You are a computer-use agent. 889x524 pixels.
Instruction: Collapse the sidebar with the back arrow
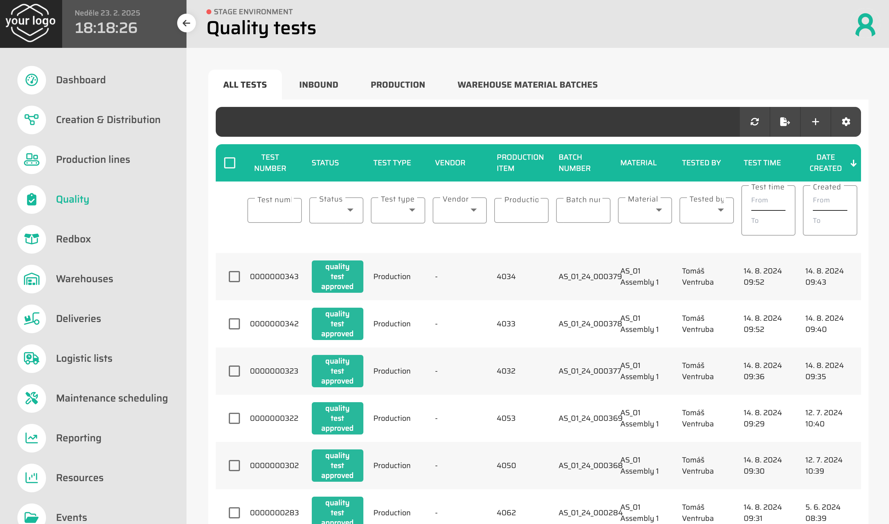186,23
